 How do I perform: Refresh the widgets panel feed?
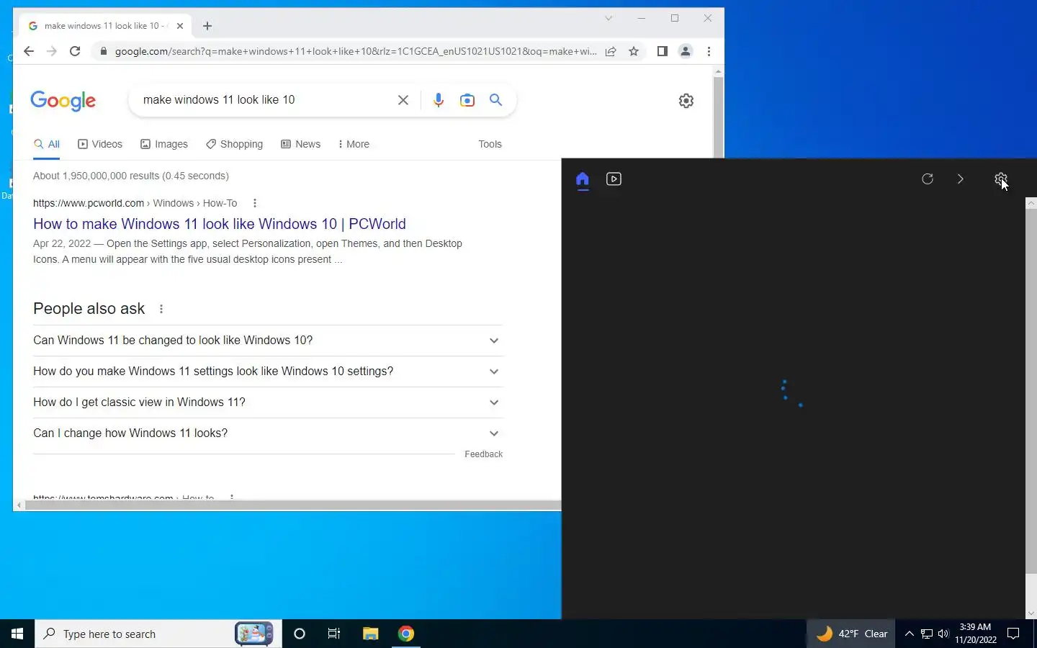pos(928,179)
